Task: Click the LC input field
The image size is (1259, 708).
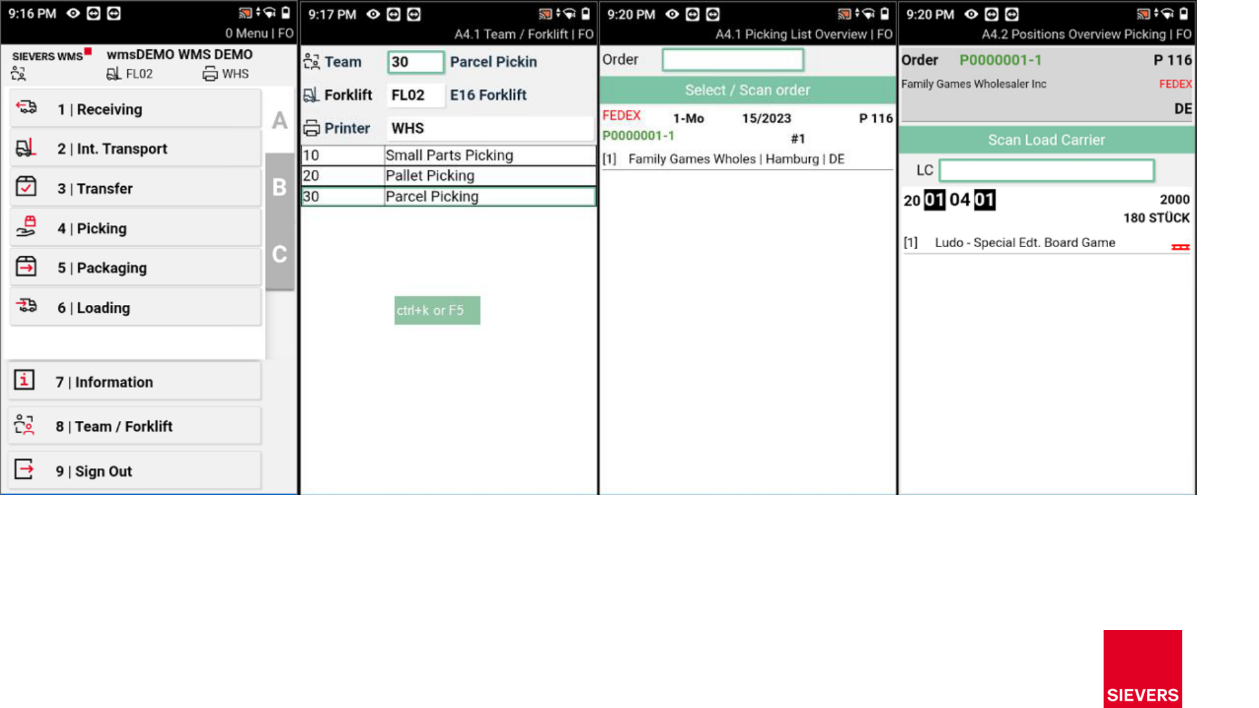Action: (1047, 170)
